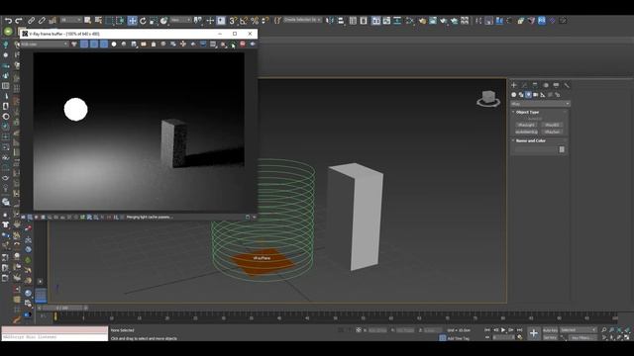Screen dimensions: 634x356
Task: Click the Undo arrow in main toolbar
Action: coord(8,20)
